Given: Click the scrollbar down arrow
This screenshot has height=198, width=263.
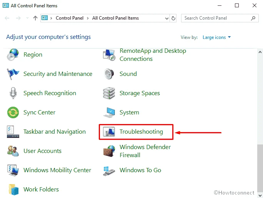Looking at the screenshot, I should (260, 195).
